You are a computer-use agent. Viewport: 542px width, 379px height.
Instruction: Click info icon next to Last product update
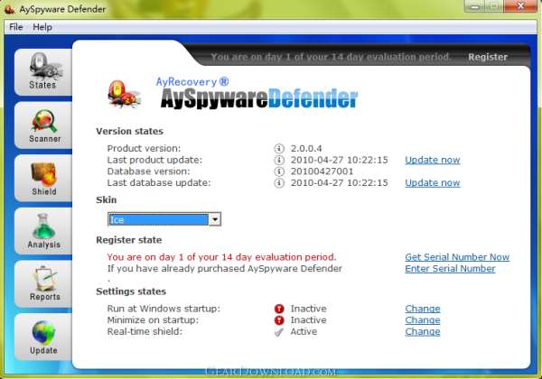click(279, 160)
